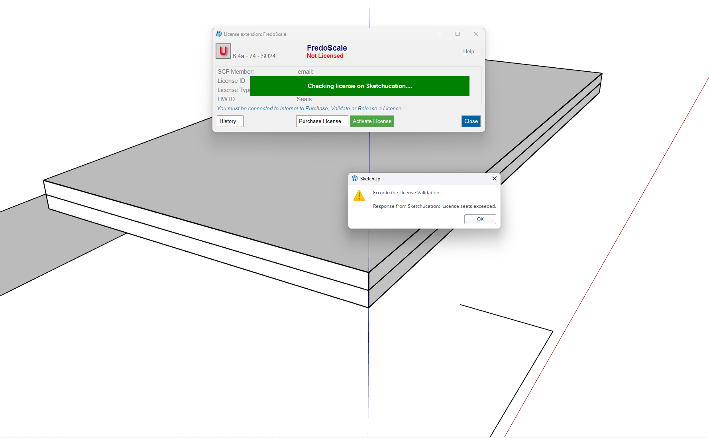Viewport: 709px width, 438px height.
Task: Click SketchUp logo in the license window title
Action: click(219, 34)
